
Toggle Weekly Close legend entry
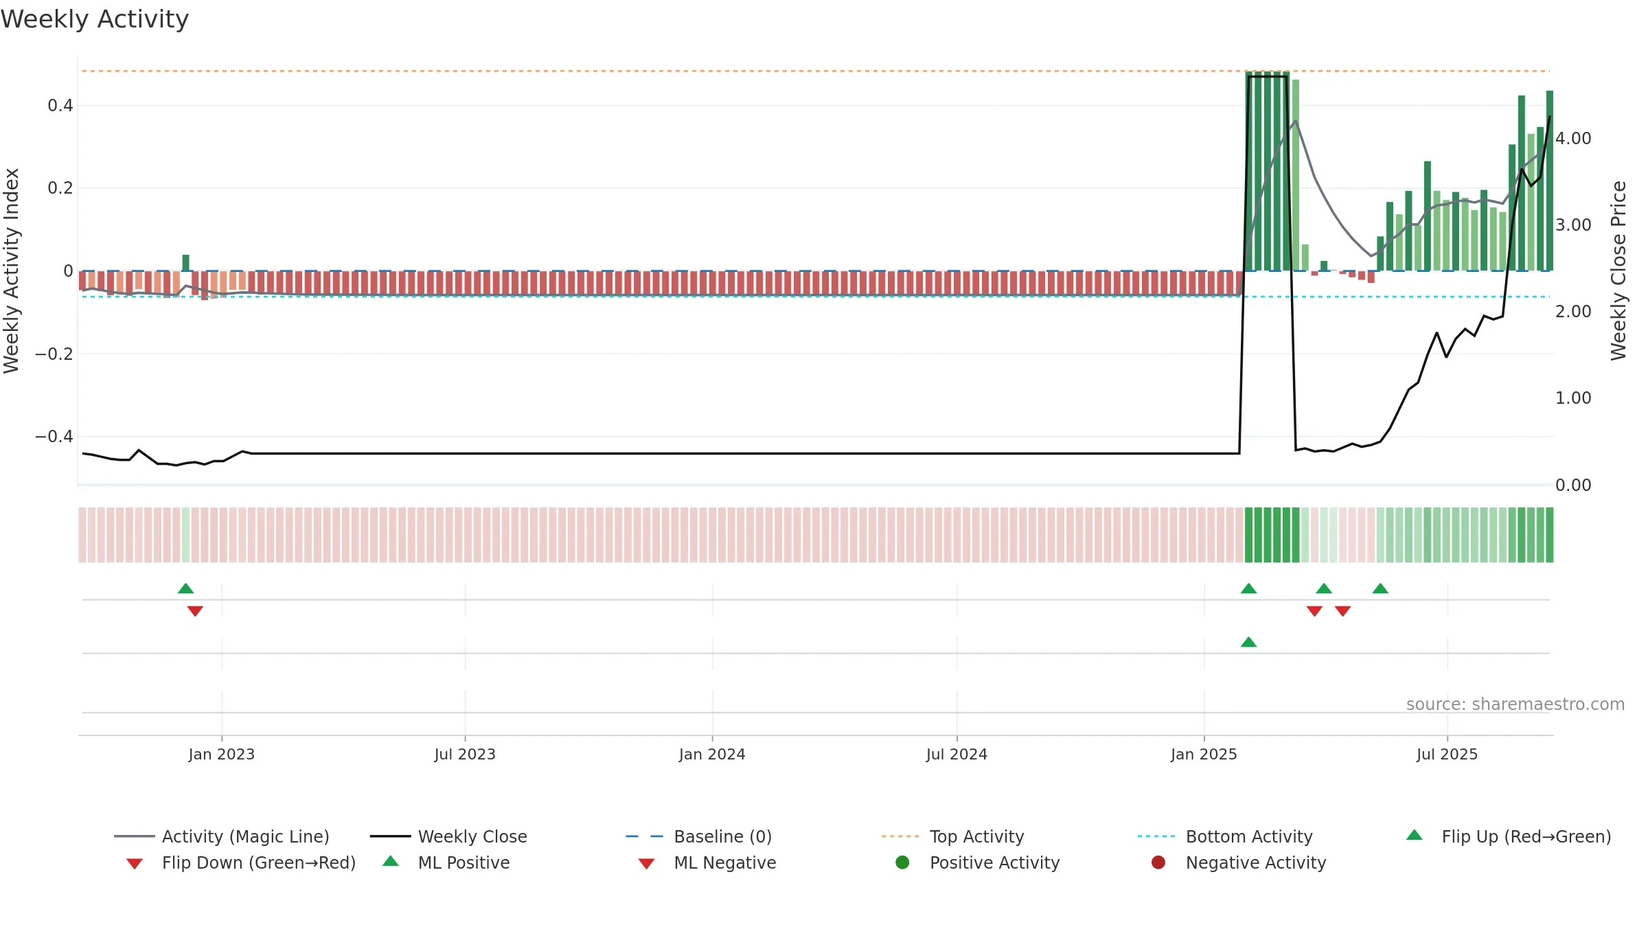(x=448, y=836)
